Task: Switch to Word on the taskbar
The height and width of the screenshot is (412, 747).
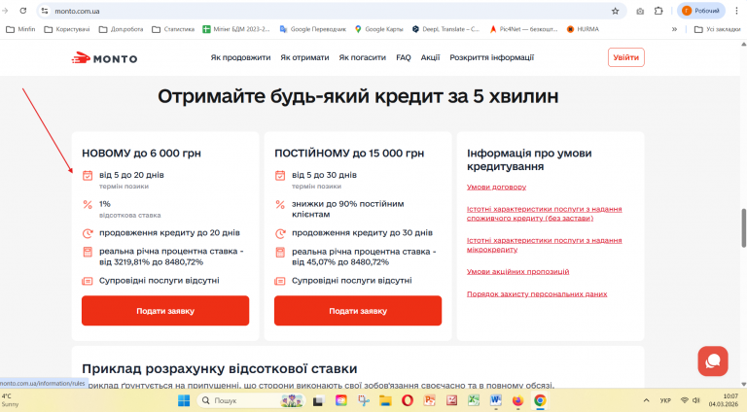Action: coord(496,400)
